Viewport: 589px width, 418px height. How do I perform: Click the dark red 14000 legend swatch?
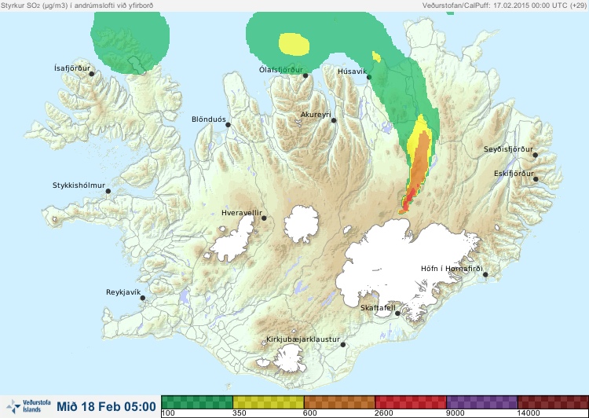pos(553,401)
